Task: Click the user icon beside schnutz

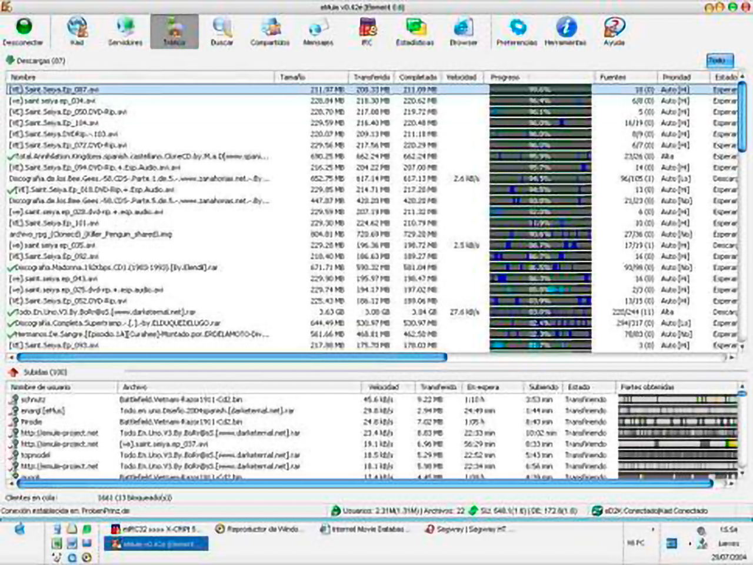Action: (14, 399)
